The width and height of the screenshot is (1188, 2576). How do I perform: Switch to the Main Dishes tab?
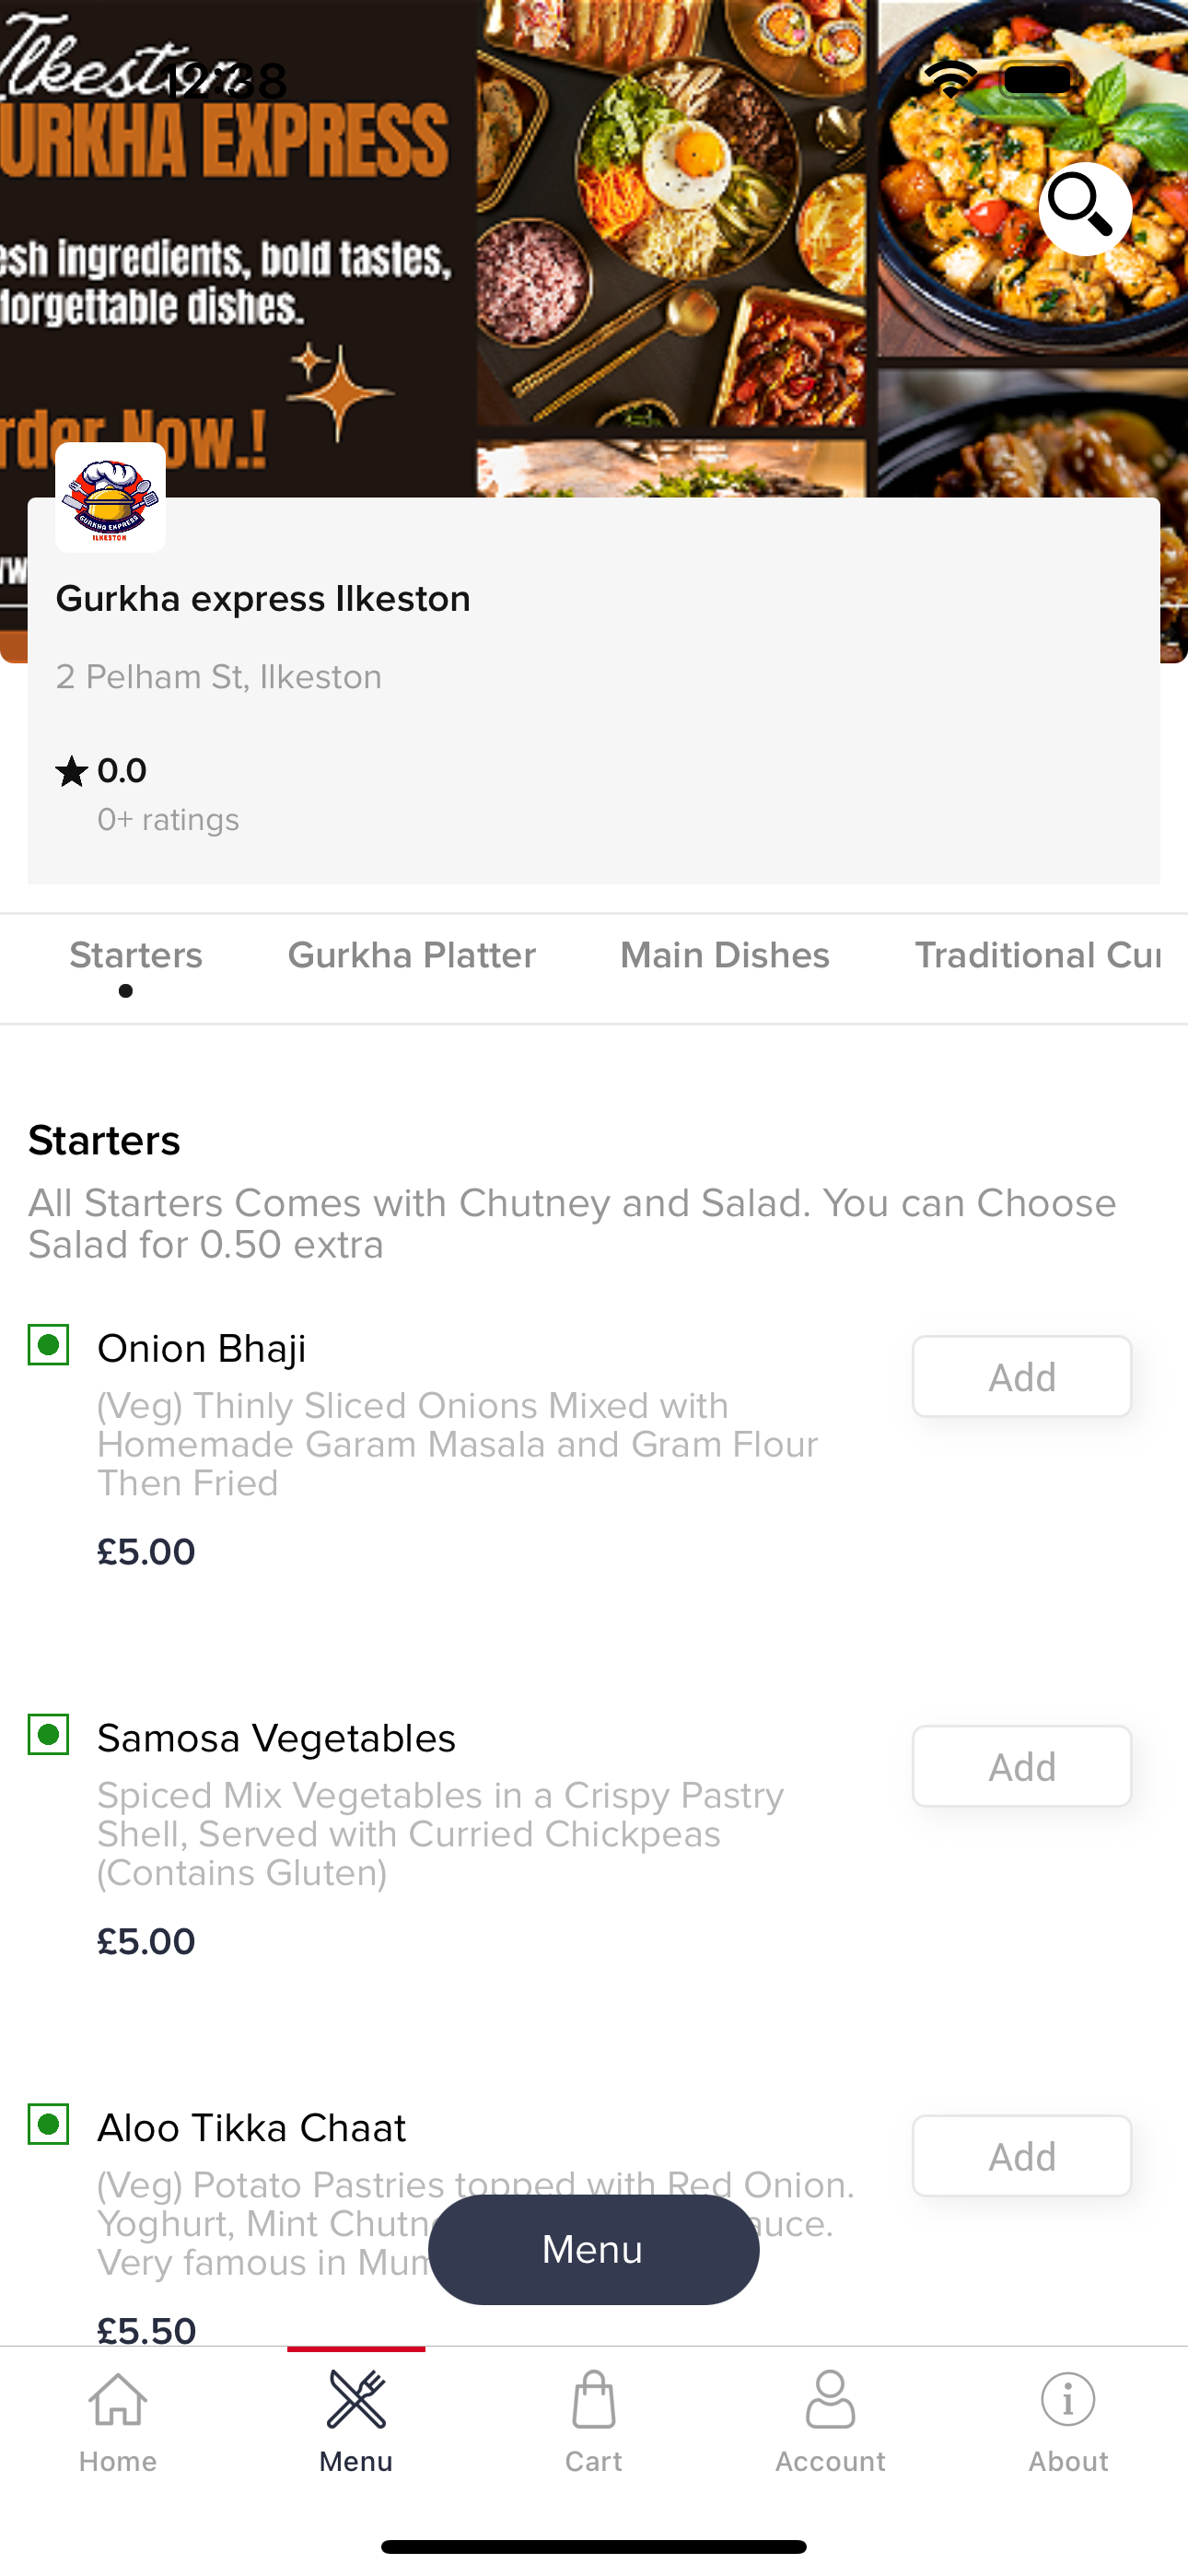click(x=725, y=955)
